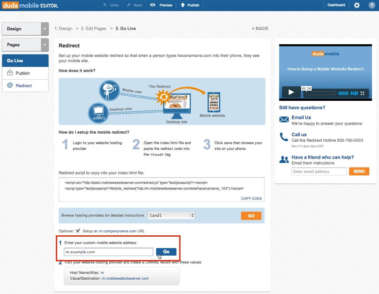
Task: Click the 3. Go Live breadcrumb step
Action: tap(125, 28)
